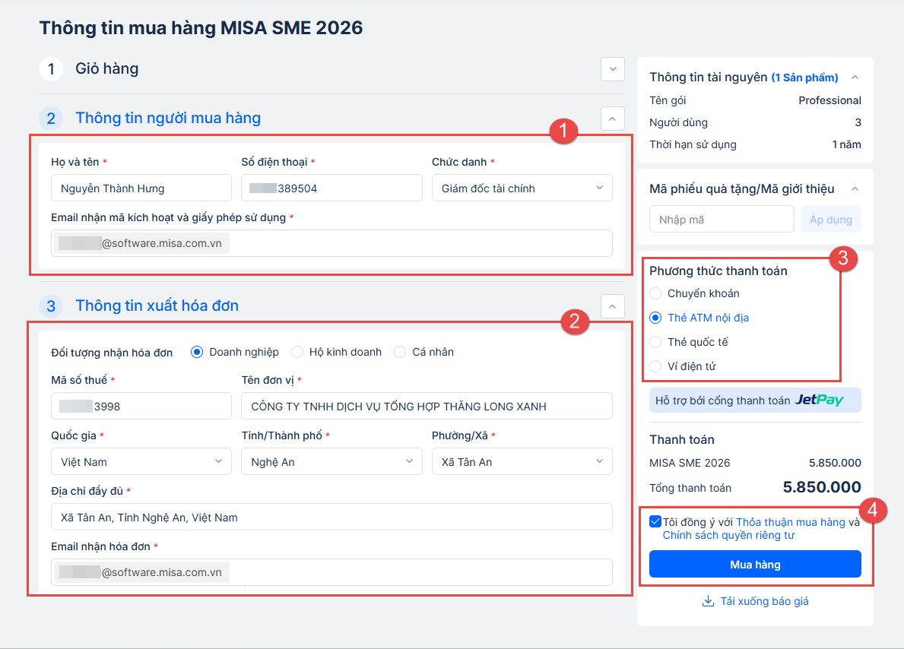Select Hộ kinh doanh invoice recipient
The width and height of the screenshot is (904, 649).
(x=297, y=352)
